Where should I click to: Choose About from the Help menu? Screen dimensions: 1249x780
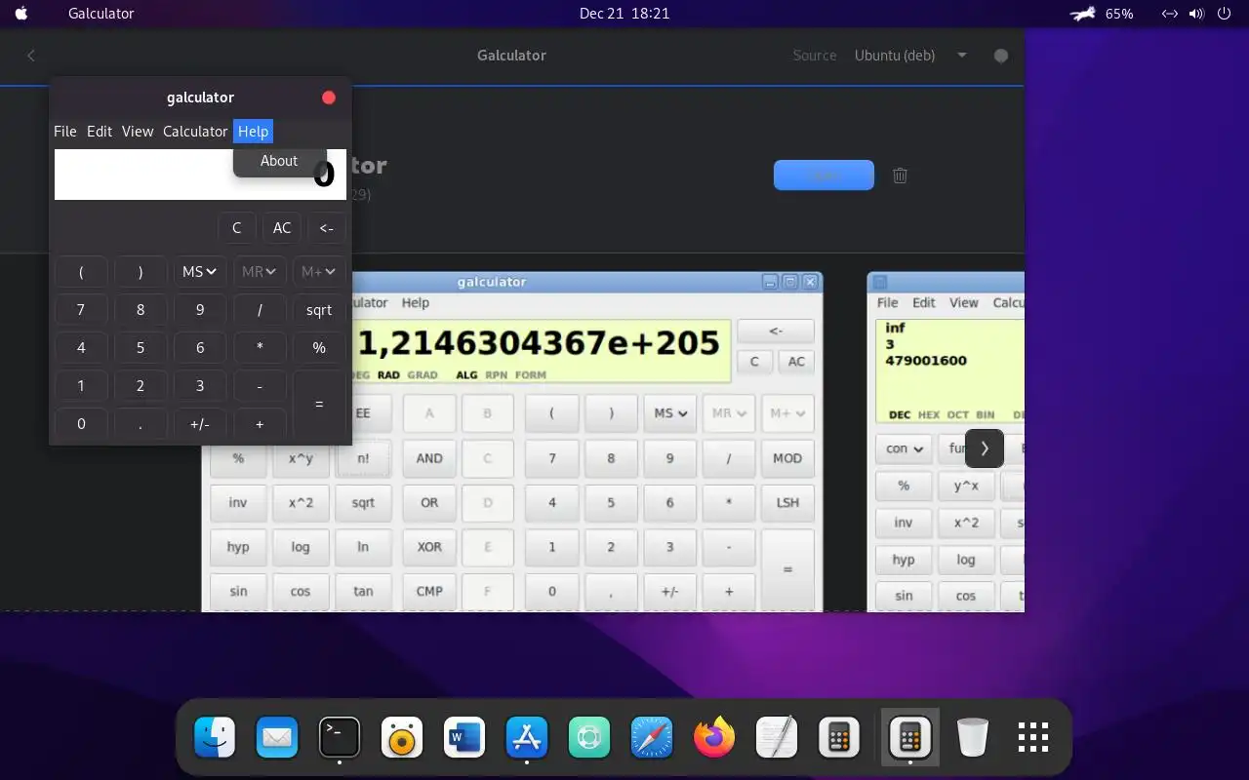279,161
